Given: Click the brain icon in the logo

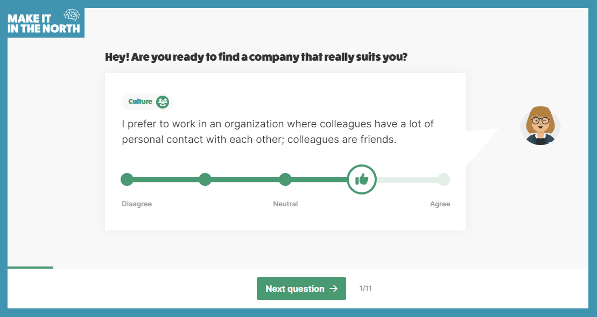Looking at the screenshot, I should click(x=72, y=16).
